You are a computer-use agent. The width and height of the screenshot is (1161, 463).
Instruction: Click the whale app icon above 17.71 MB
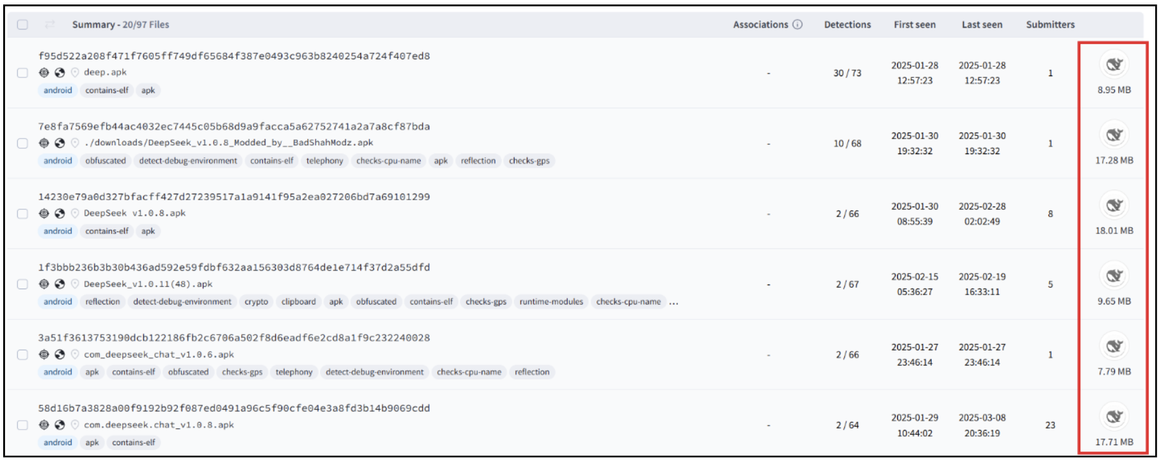click(x=1114, y=416)
